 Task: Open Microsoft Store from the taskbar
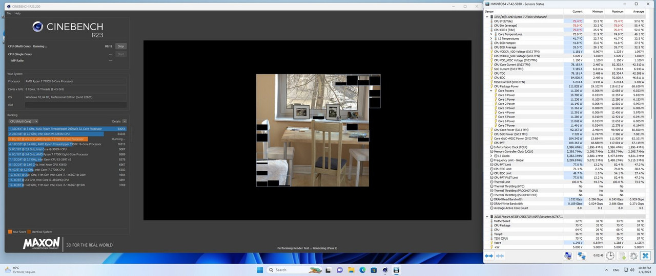click(375, 269)
